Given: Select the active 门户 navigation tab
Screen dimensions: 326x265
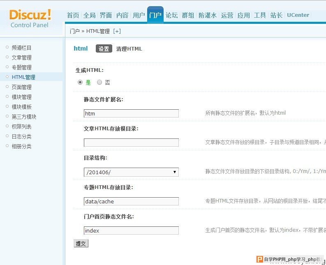Looking at the screenshot, I should click(x=155, y=15).
